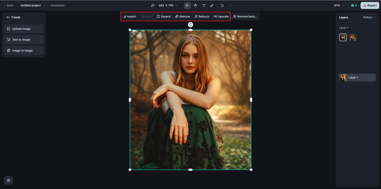Redo the last action
This screenshot has width=381, height=189.
(x=230, y=5)
